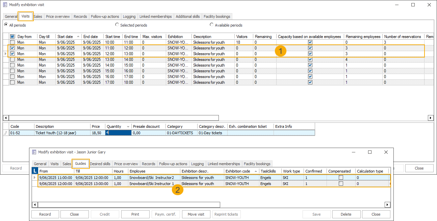Open the Quantity column dropdown arrow
Screen dimensions: 437x221
coord(128,126)
